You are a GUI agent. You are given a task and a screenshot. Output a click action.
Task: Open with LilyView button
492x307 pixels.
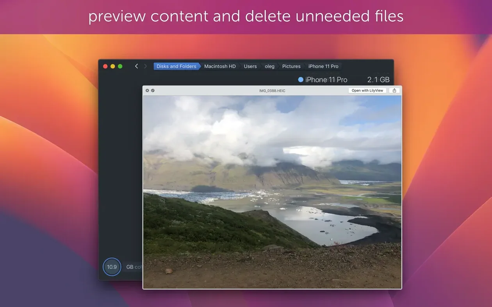click(367, 90)
